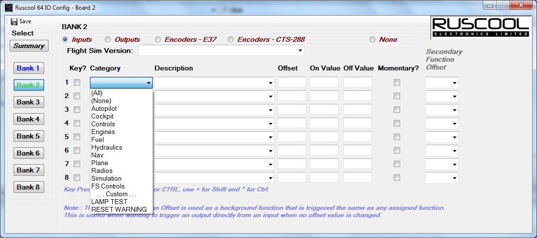Switch to Bank 5
The image size is (537, 238).
(29, 136)
